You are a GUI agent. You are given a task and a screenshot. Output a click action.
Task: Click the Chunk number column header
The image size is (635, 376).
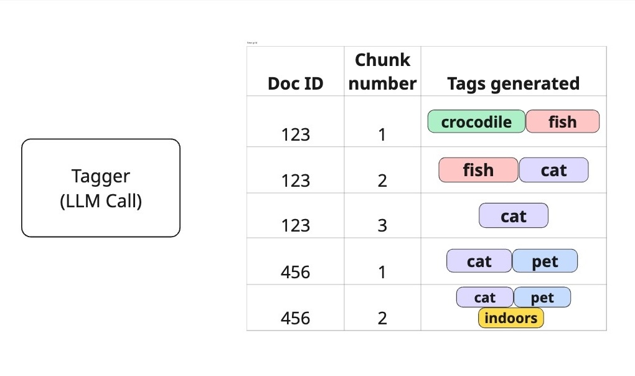(x=382, y=72)
